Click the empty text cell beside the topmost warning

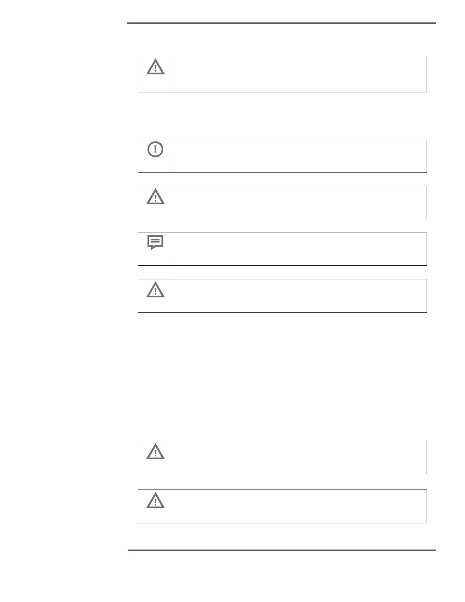pyautogui.click(x=300, y=74)
